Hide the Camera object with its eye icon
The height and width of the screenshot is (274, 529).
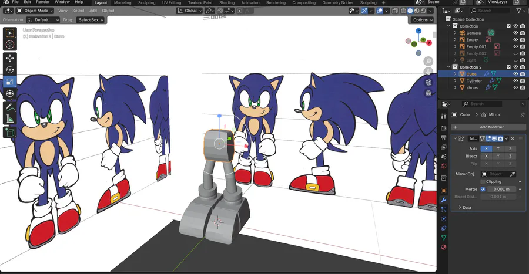point(515,33)
